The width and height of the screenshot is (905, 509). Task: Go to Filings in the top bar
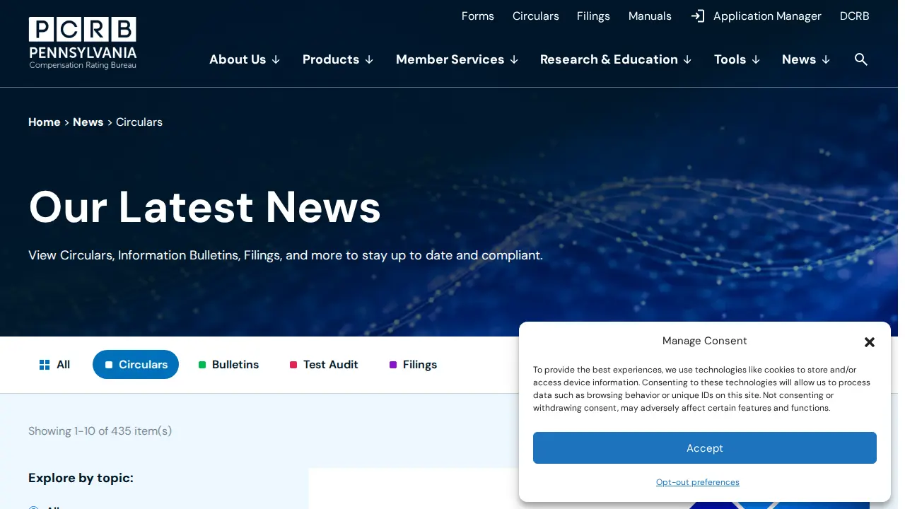point(593,16)
